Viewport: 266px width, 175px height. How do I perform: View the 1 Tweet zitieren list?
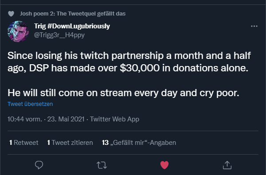(x=70, y=143)
